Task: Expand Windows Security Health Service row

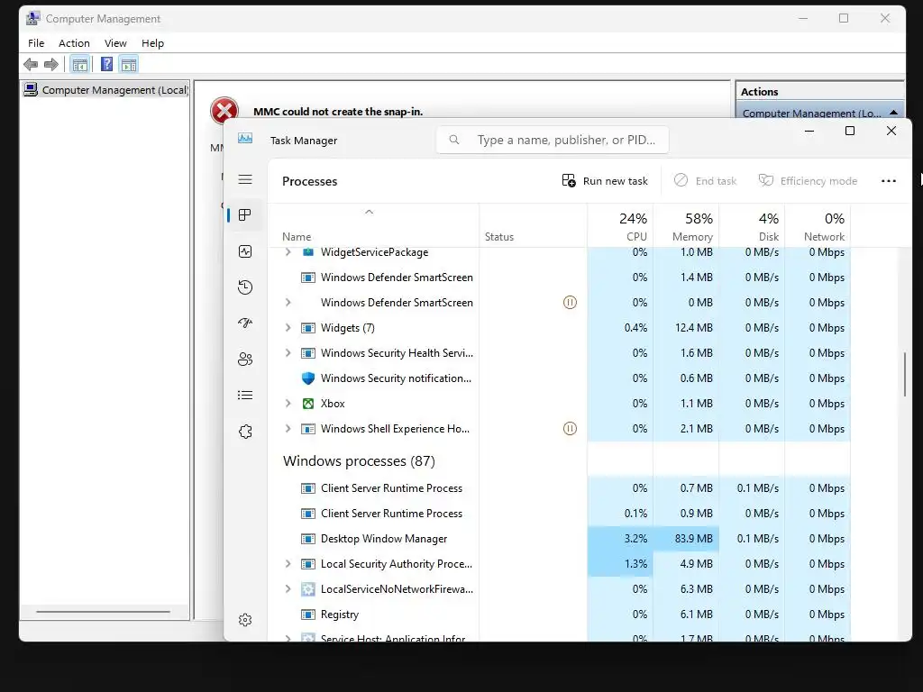Action: [288, 353]
